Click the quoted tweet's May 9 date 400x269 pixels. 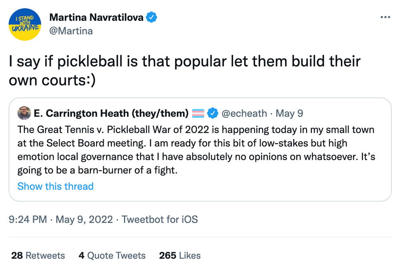click(x=289, y=114)
